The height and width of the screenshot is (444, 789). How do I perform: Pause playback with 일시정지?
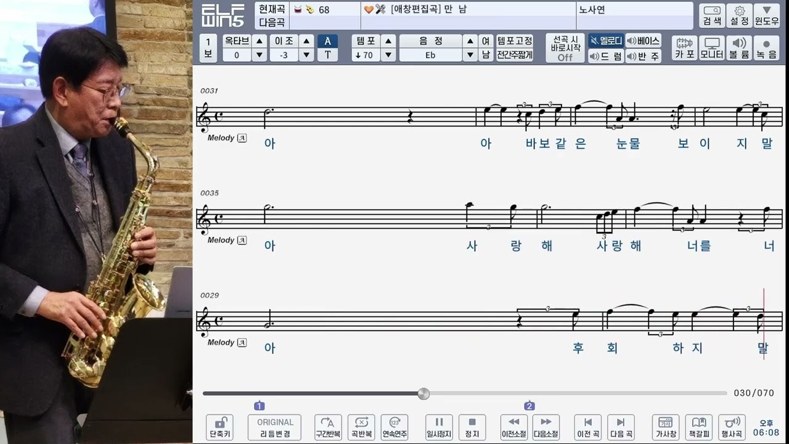(439, 427)
